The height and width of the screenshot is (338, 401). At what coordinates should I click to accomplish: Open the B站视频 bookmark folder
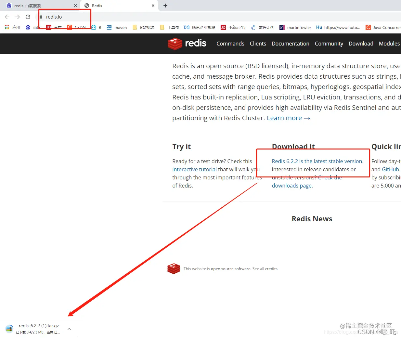pos(143,27)
